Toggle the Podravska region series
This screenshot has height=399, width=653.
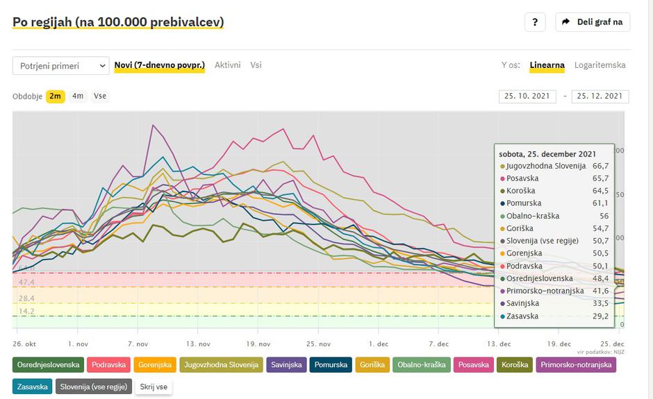click(108, 365)
